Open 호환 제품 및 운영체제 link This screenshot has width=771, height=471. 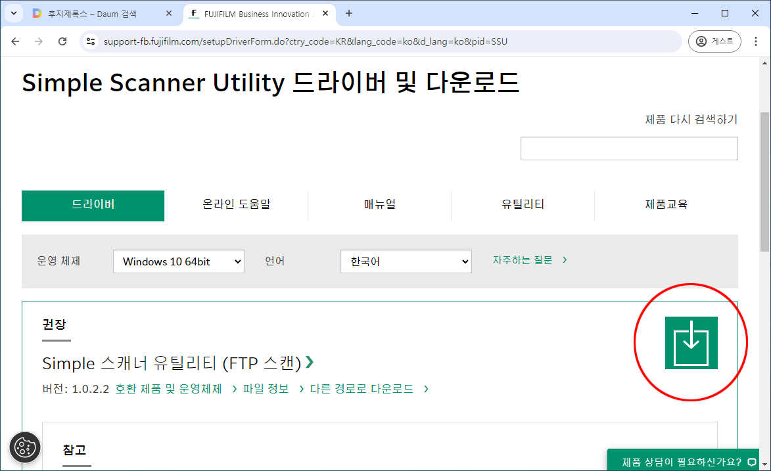[x=176, y=389]
